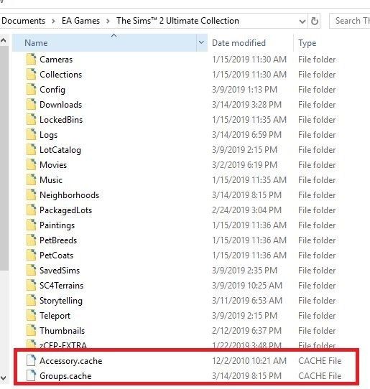
Task: Click the Movies folder icon
Action: point(31,165)
